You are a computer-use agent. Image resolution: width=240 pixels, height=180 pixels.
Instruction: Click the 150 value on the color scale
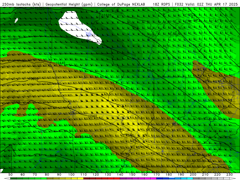pos(132,175)
